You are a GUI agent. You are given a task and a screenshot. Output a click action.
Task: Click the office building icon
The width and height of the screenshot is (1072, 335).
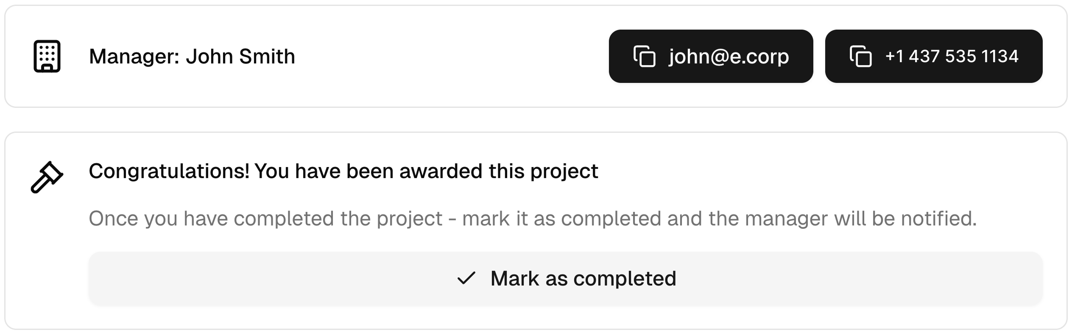pos(47,56)
